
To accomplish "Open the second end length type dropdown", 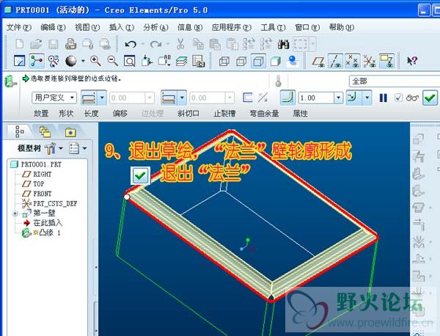I will tap(182, 98).
